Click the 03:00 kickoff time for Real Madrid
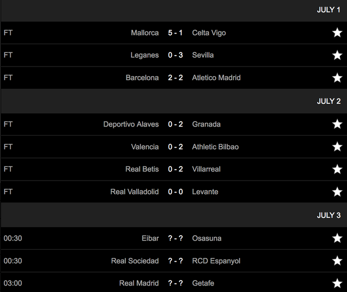Screen dimensions: 347x292 click(12, 283)
